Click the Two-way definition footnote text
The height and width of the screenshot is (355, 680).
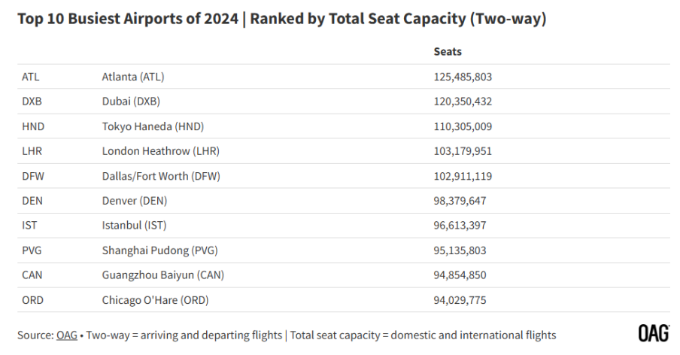184,335
